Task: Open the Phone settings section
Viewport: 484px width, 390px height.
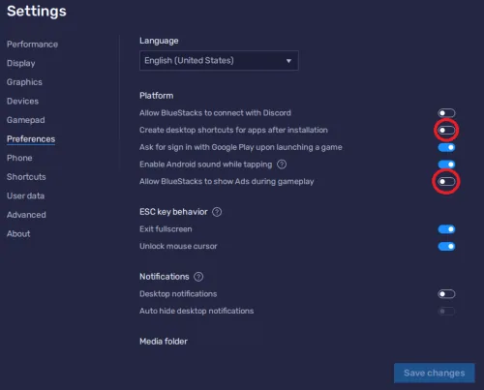Action: tap(19, 158)
